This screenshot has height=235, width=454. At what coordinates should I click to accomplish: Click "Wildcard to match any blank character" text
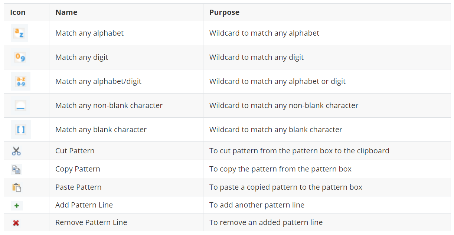click(276, 130)
